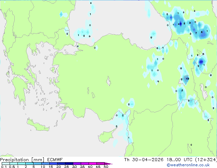Screen dimensions: 217x168
Task: Click the 40 mm legend scale label
Action: [90, 167]
